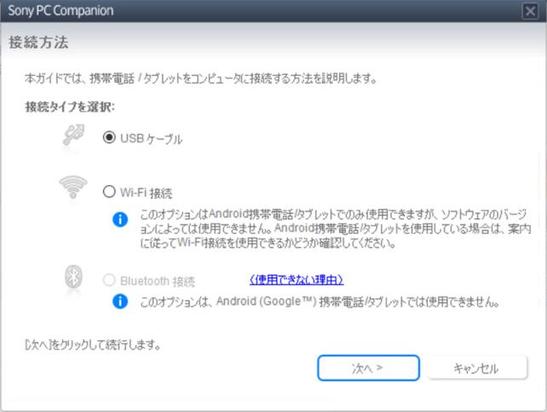
Task: Click the 接続方法 heading
Action: click(x=38, y=42)
